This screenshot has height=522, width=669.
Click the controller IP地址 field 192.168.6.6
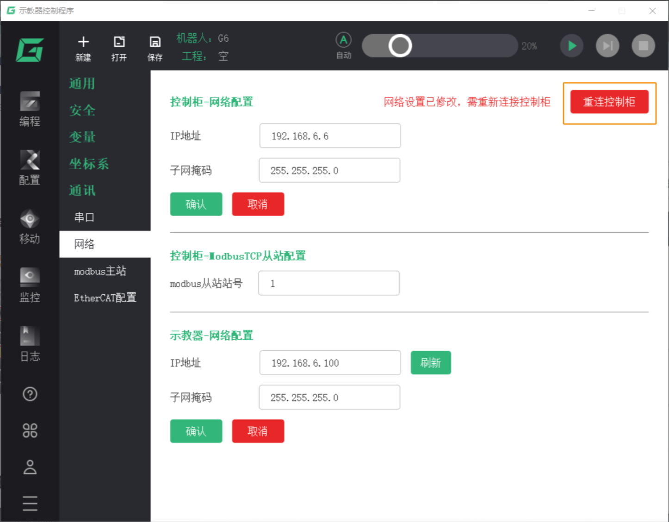point(330,136)
